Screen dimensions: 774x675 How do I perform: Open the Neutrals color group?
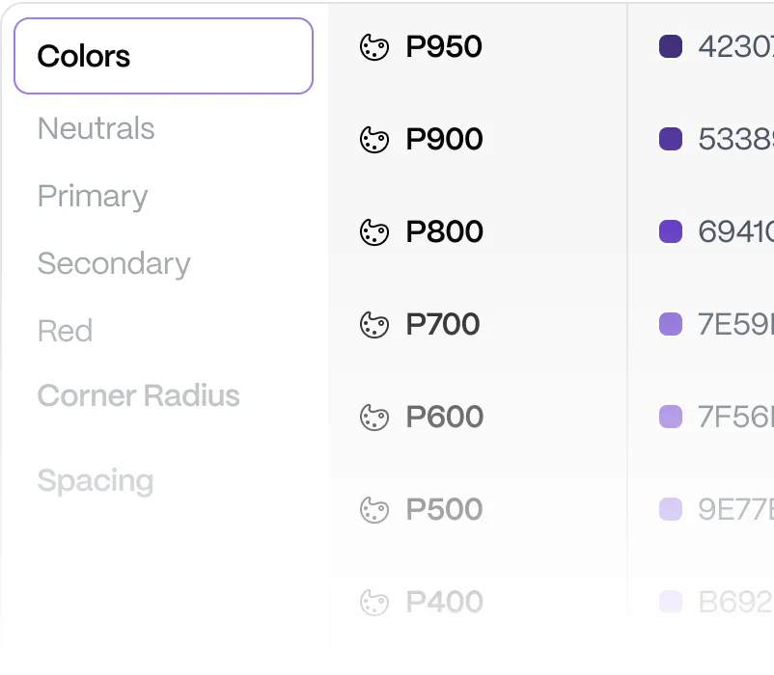[96, 128]
